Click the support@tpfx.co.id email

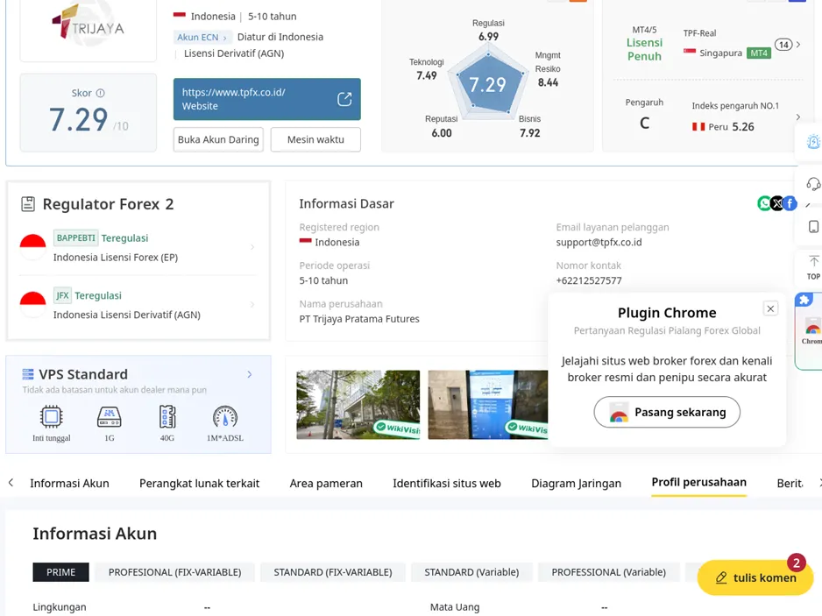click(599, 242)
